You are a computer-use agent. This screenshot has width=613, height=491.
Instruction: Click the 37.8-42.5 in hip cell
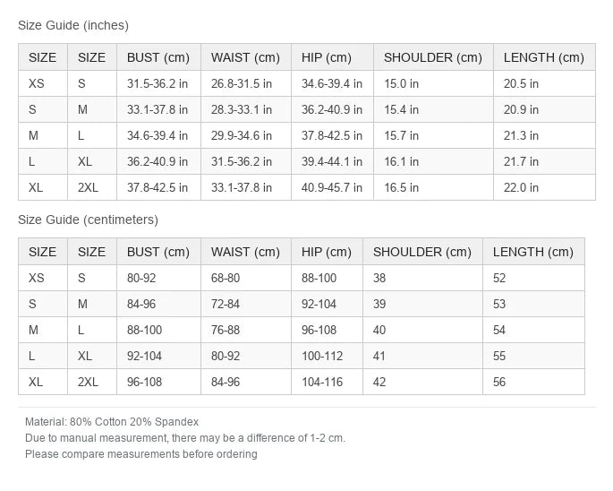[332, 135]
